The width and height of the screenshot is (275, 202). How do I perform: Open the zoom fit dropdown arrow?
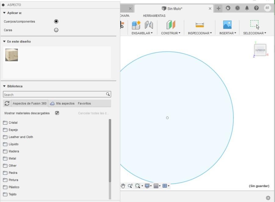coord(142,186)
